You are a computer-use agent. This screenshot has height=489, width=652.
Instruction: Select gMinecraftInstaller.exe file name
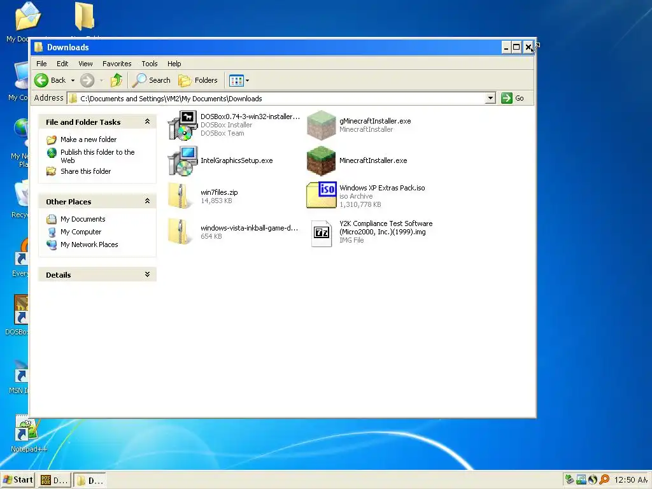(375, 121)
